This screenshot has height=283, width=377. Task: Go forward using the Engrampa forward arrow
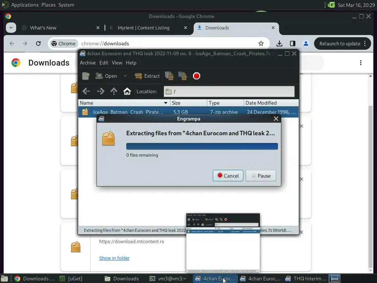(x=101, y=91)
